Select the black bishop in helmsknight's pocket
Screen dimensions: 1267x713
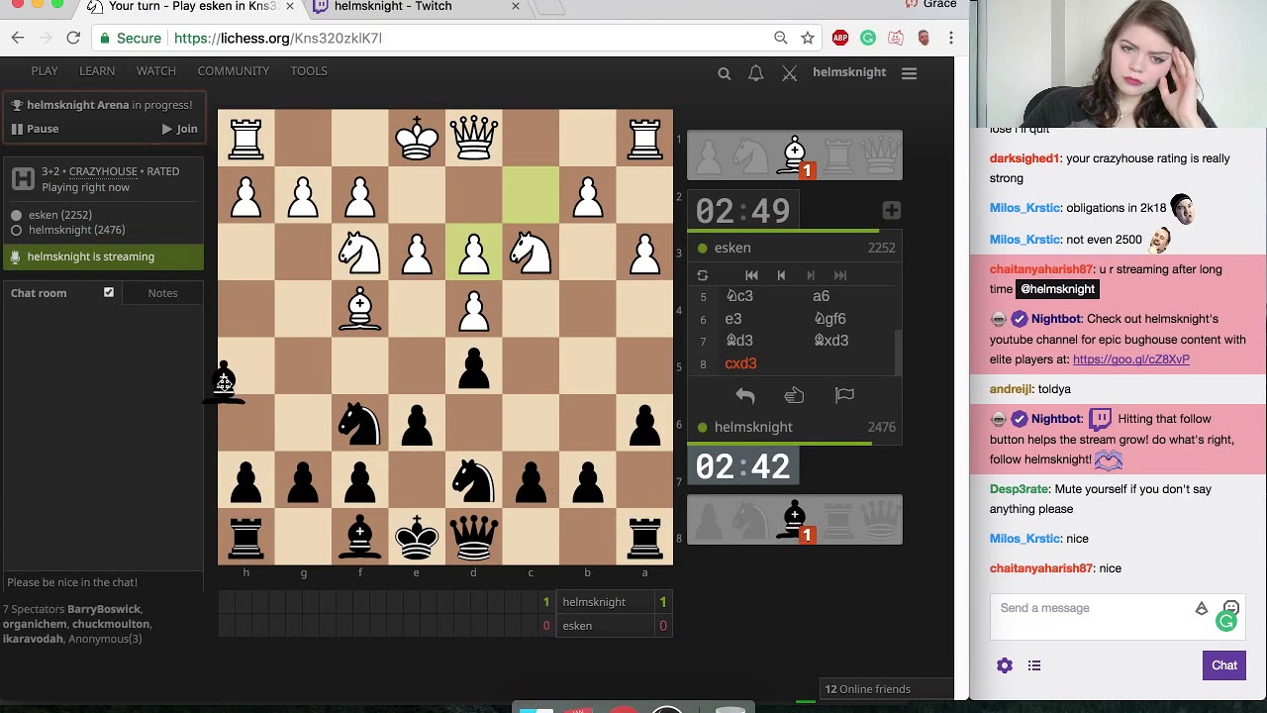point(794,521)
